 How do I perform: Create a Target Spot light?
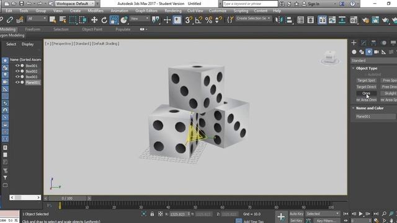click(366, 81)
